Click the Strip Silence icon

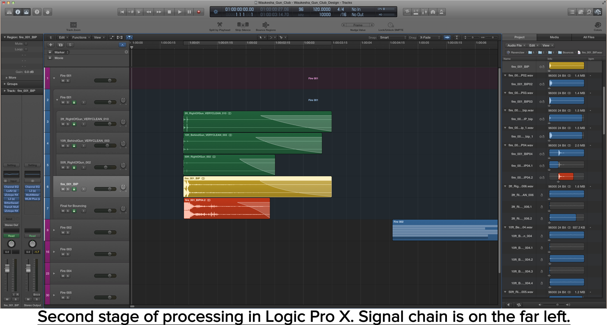point(243,24)
